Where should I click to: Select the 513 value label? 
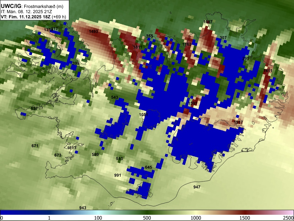pyautogui.click(x=119, y=159)
